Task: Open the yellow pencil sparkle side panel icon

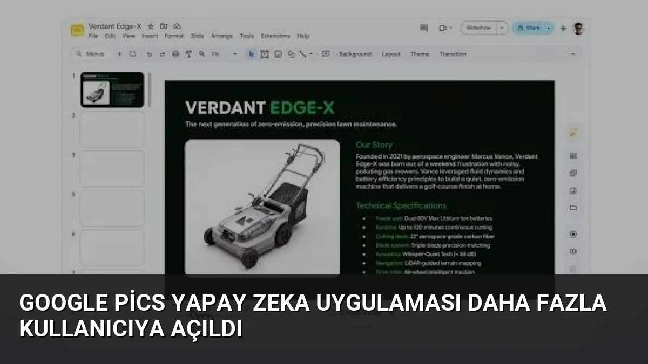Action: [573, 133]
